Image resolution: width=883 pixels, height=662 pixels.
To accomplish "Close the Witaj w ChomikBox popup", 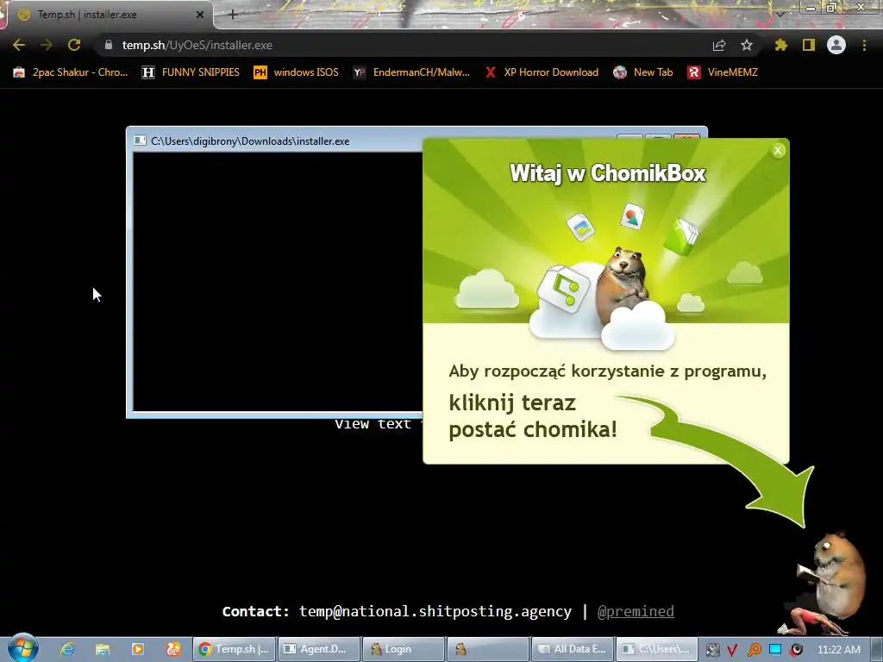I will 778,150.
